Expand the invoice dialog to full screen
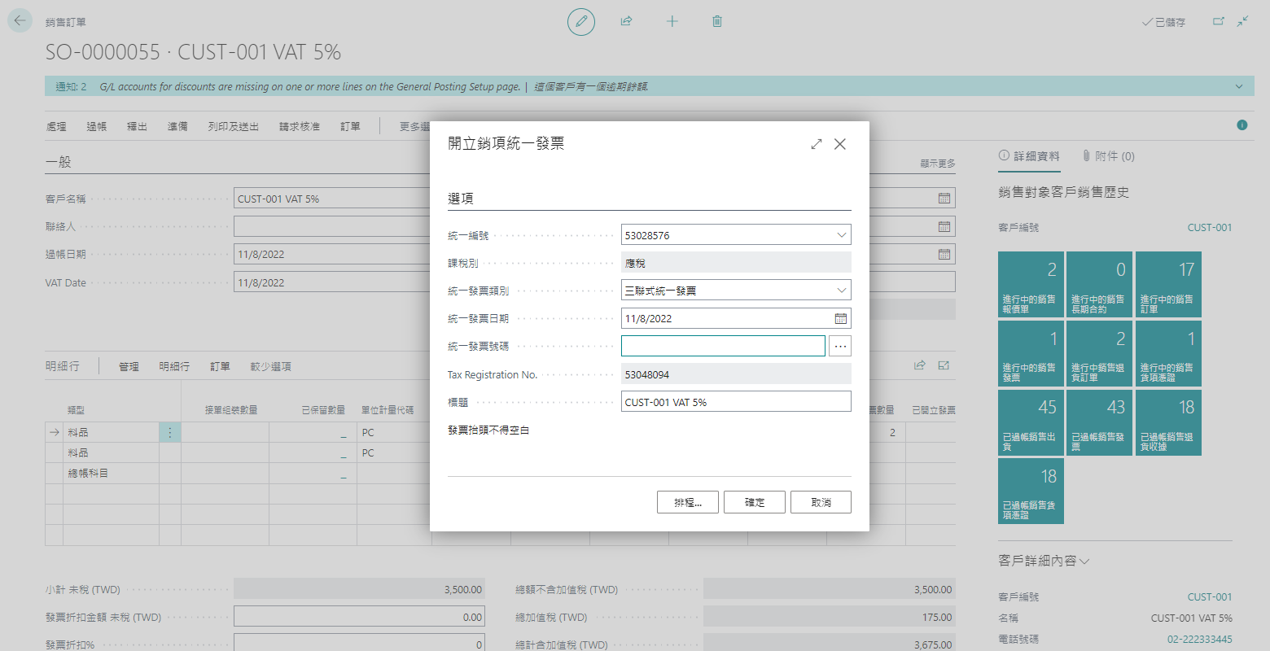This screenshot has height=651, width=1270. tap(817, 144)
